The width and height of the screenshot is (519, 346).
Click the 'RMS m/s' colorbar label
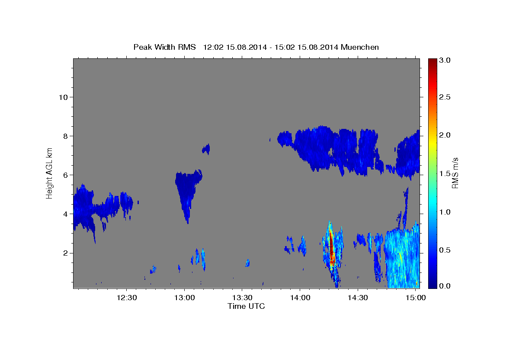(455, 173)
